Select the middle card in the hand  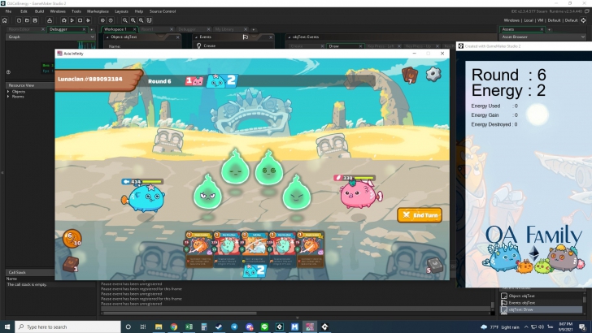tap(255, 249)
